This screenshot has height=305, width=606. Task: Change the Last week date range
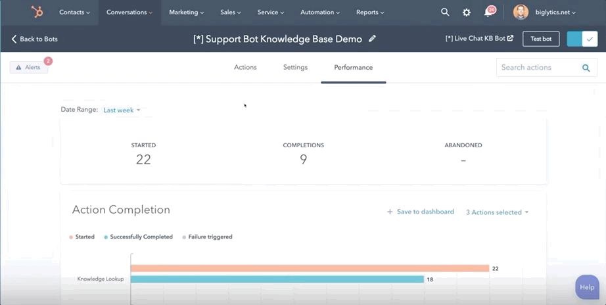coord(122,110)
